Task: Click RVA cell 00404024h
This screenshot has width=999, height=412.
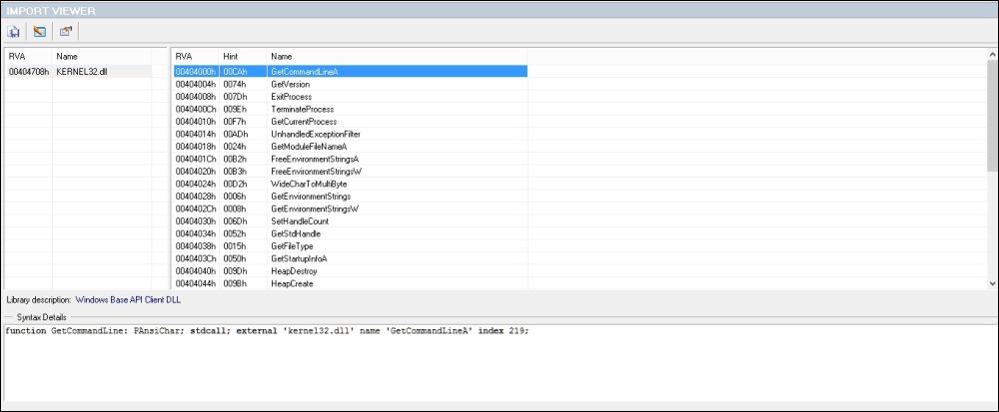Action: (x=196, y=184)
